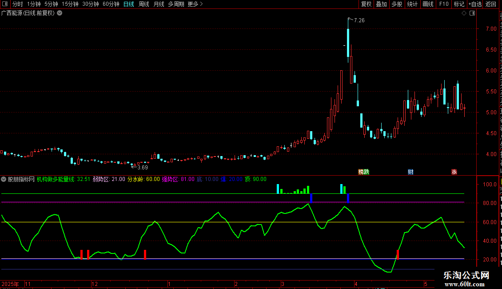Switch to 周线 weekly chart
Screen dimensions: 502x289
click(x=144, y=4)
